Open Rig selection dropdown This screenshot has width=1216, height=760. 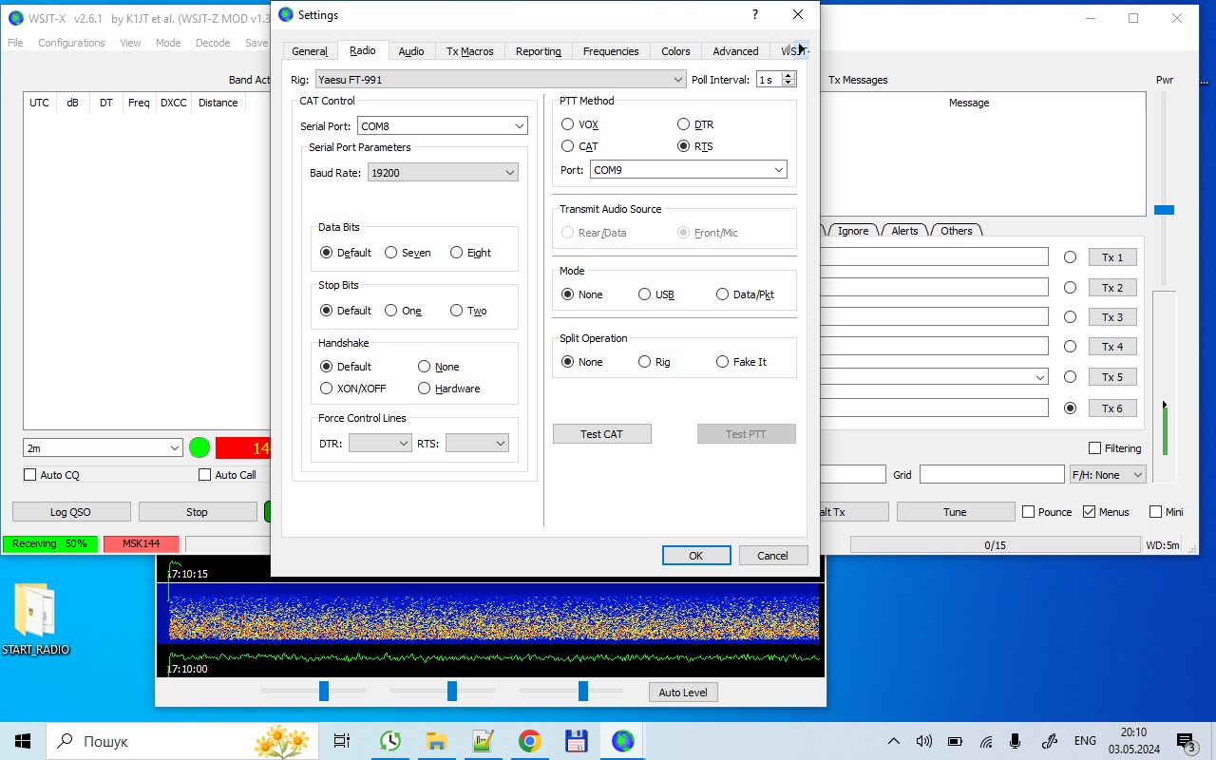[x=500, y=80]
